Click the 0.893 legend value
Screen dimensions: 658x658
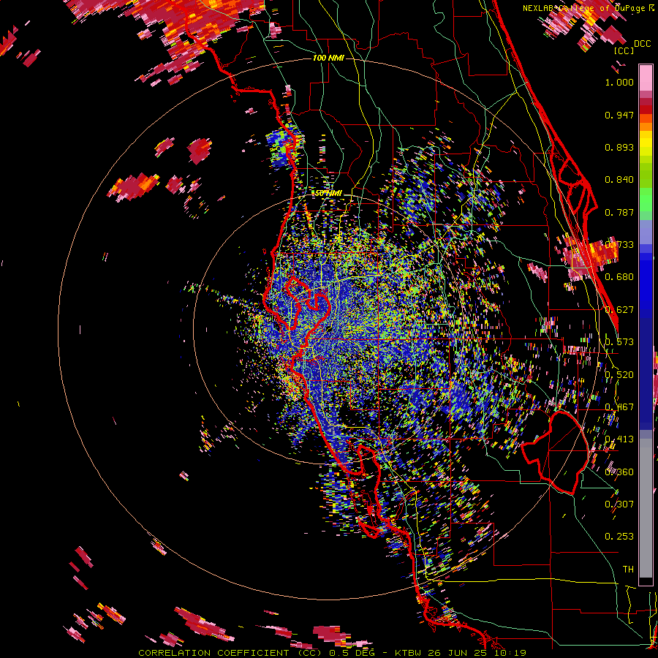pos(619,147)
